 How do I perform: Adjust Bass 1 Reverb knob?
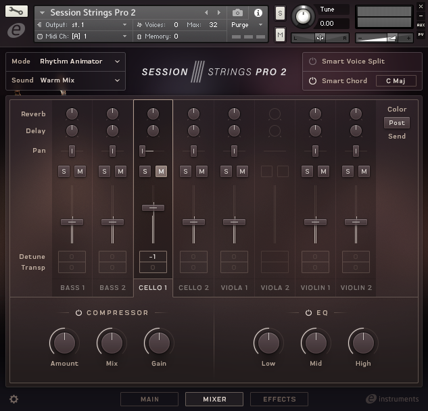pyautogui.click(x=72, y=114)
